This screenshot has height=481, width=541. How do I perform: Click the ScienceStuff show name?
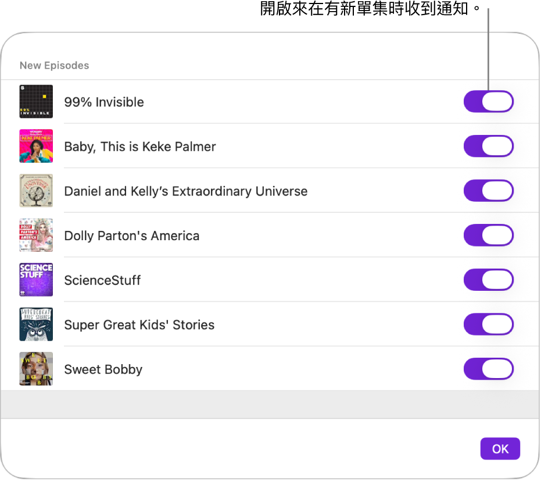(x=102, y=280)
